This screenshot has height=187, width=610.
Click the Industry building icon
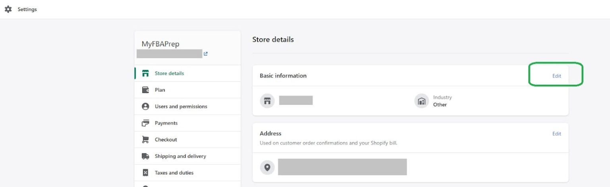[421, 101]
